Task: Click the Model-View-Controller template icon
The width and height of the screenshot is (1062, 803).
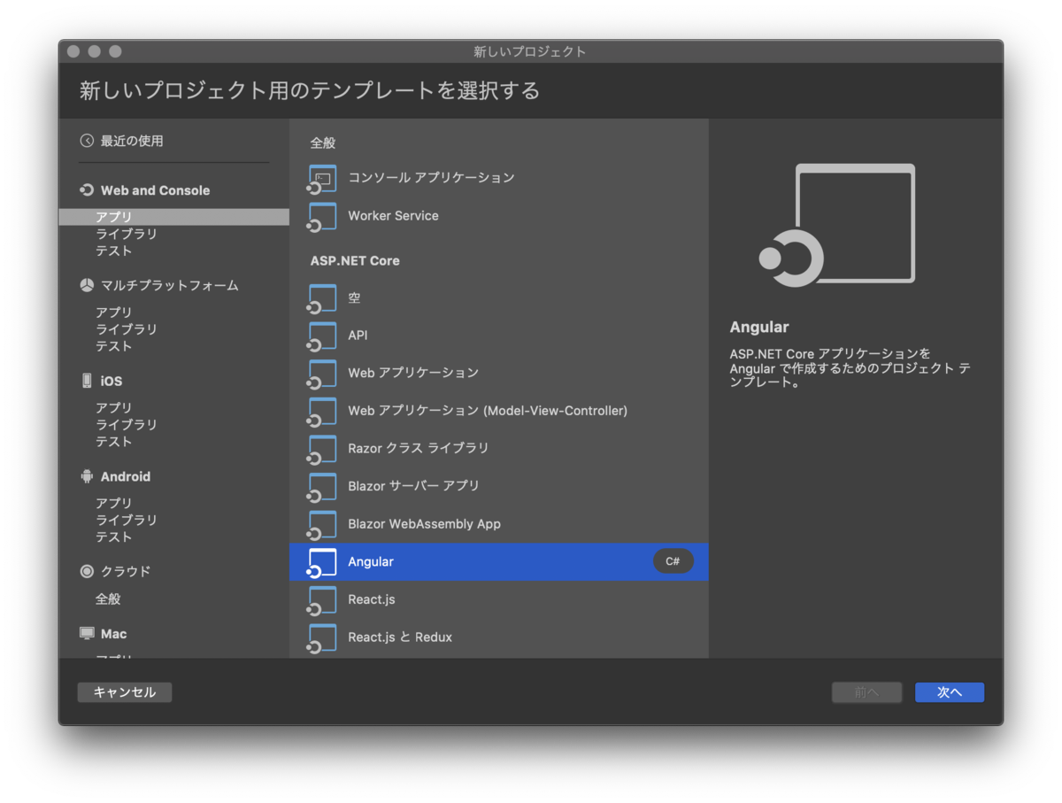Action: pyautogui.click(x=322, y=412)
